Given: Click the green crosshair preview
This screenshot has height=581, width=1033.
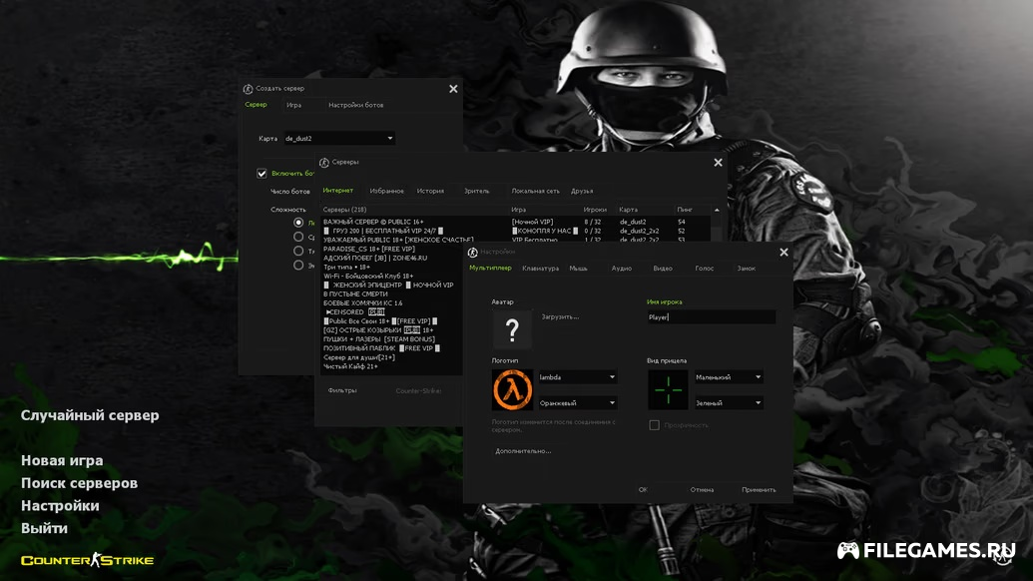Looking at the screenshot, I should [x=668, y=390].
